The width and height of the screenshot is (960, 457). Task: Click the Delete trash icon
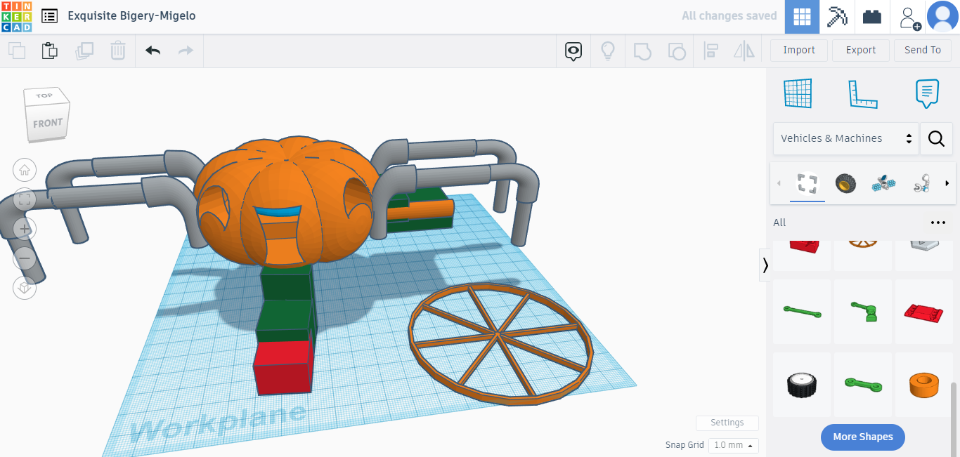117,50
